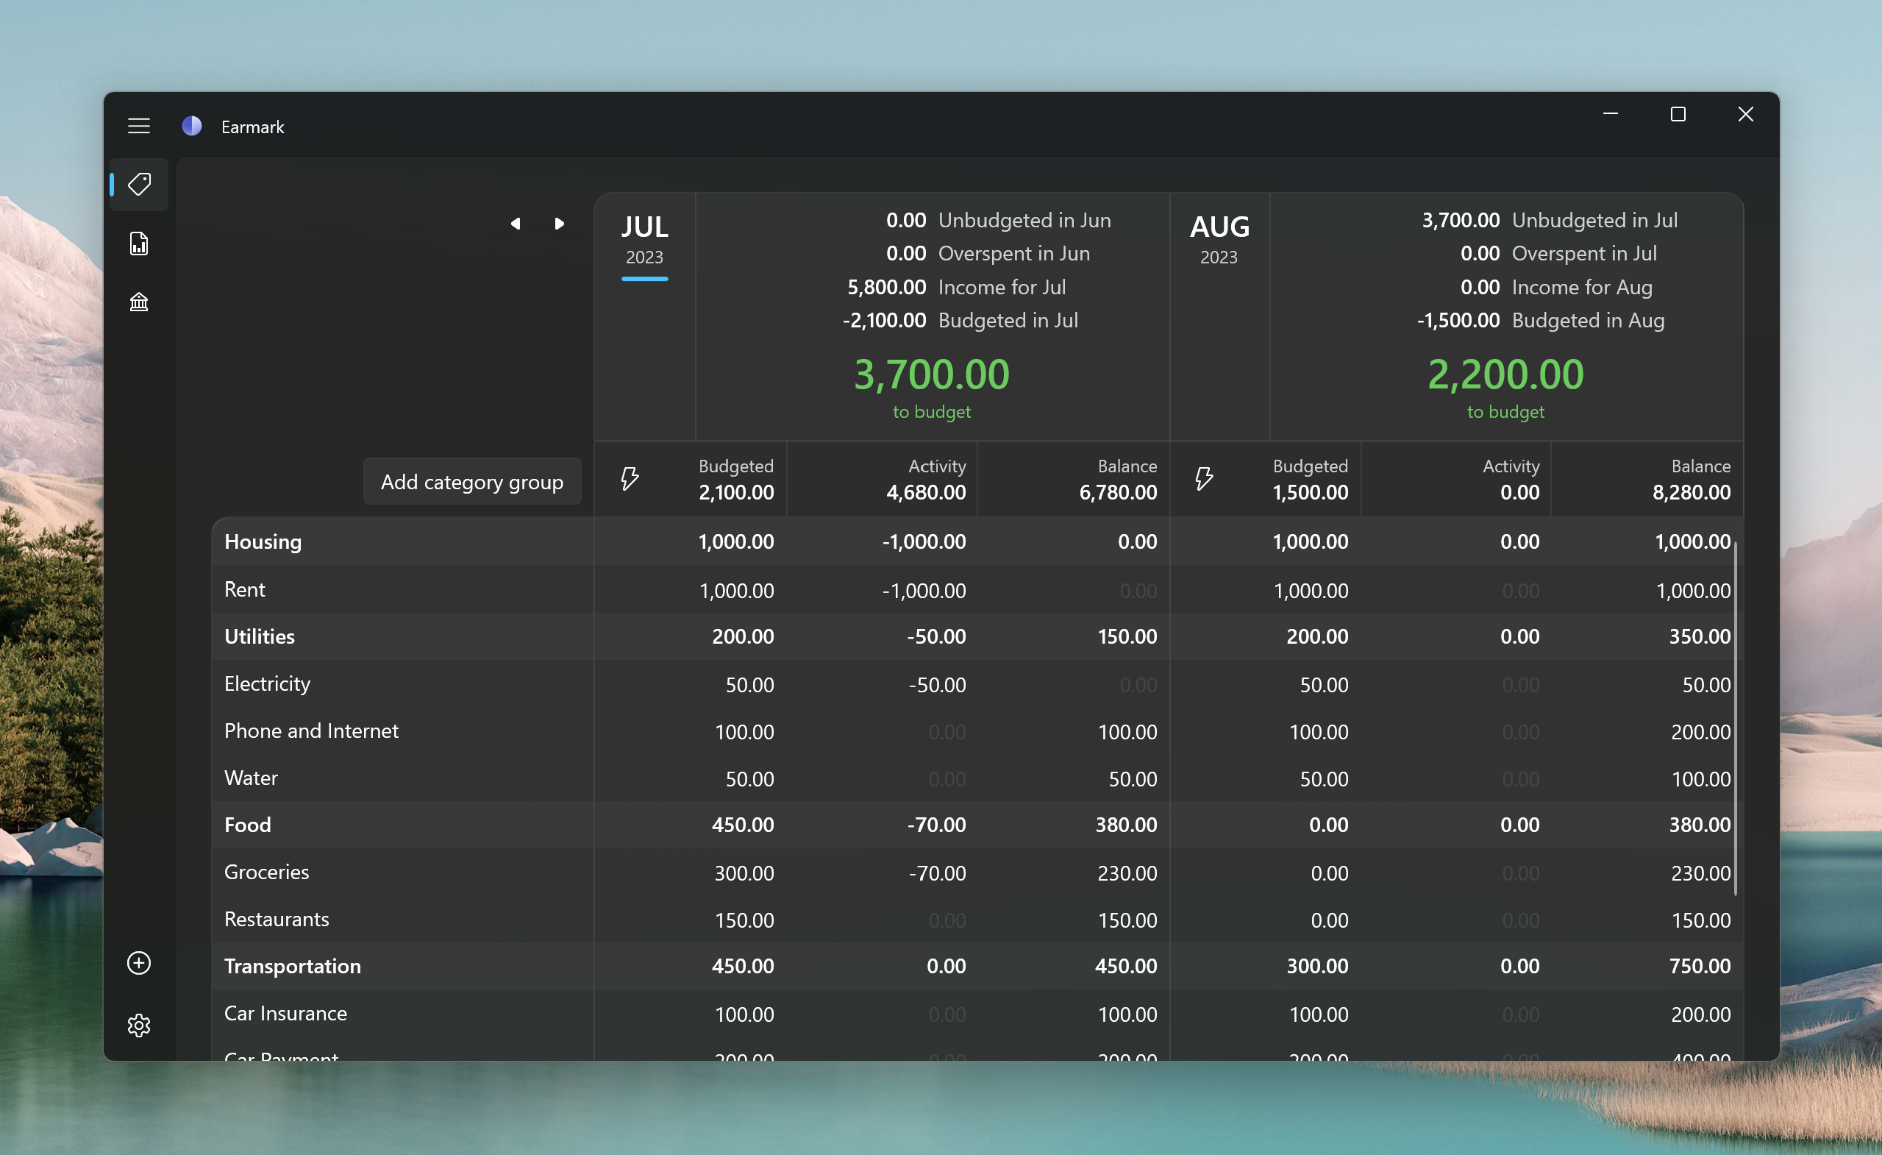1882x1155 pixels.
Task: Collapse the Utilities category group row
Action: pos(260,636)
